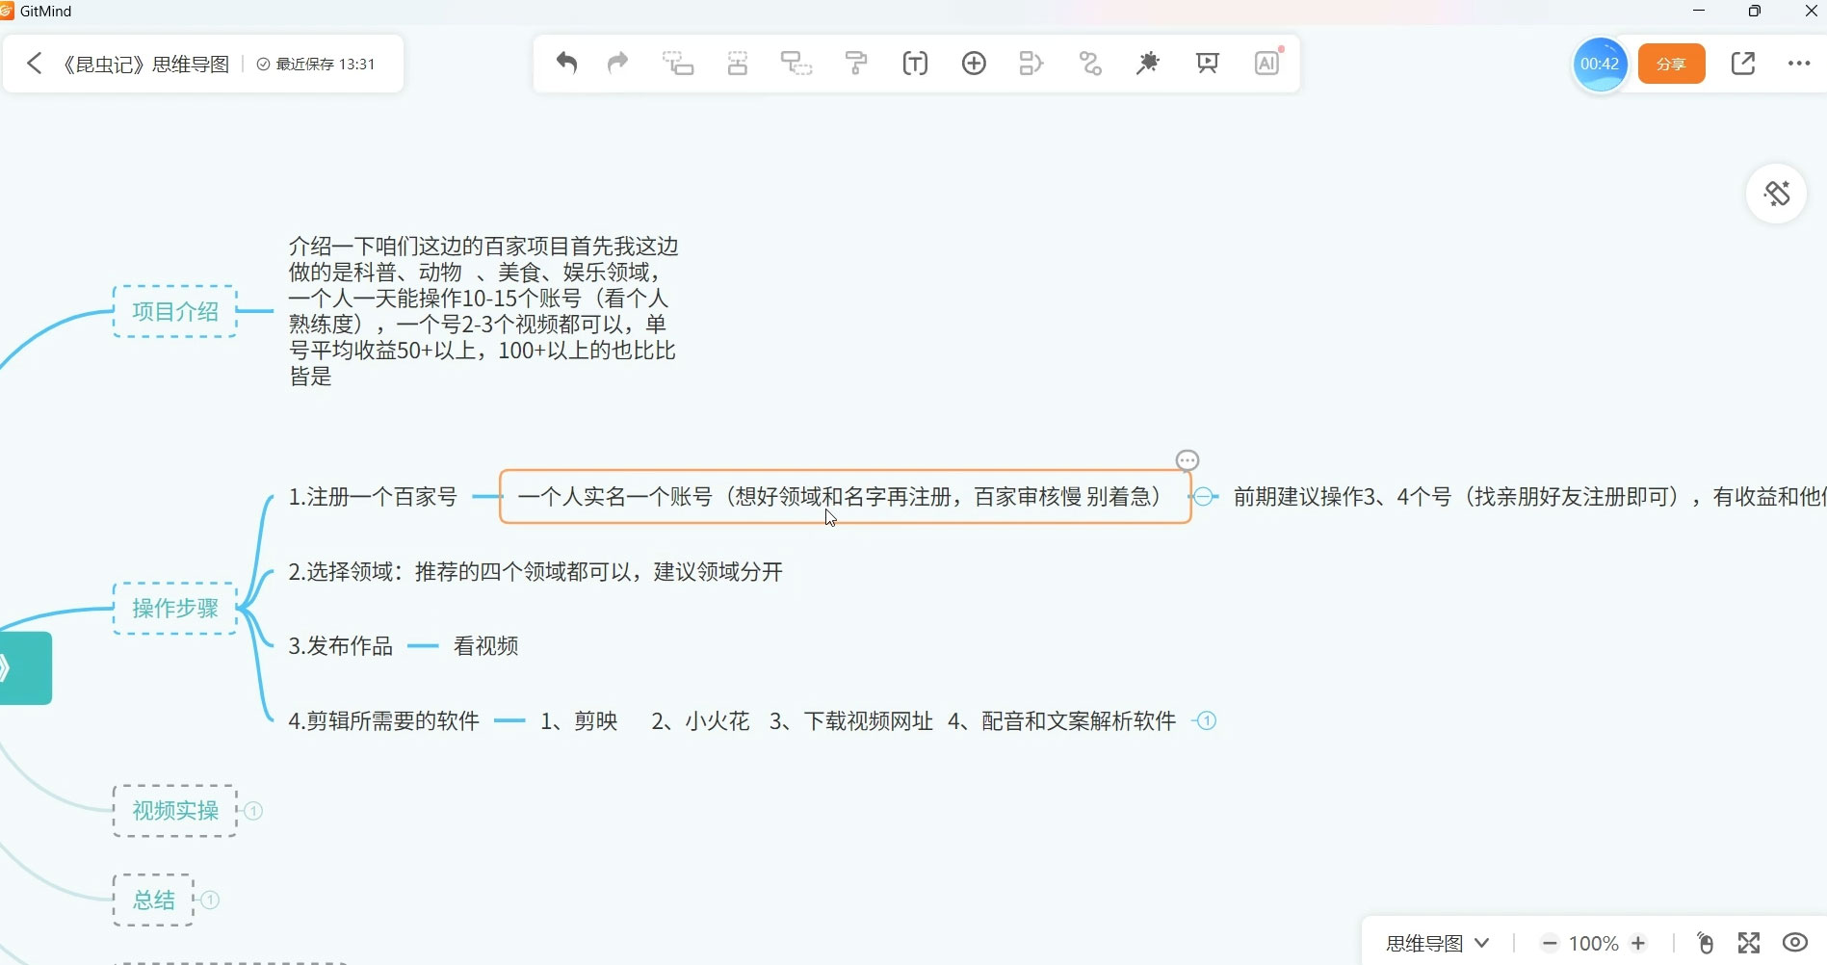Select the format painter tool
The image size is (1827, 965).
point(856,63)
